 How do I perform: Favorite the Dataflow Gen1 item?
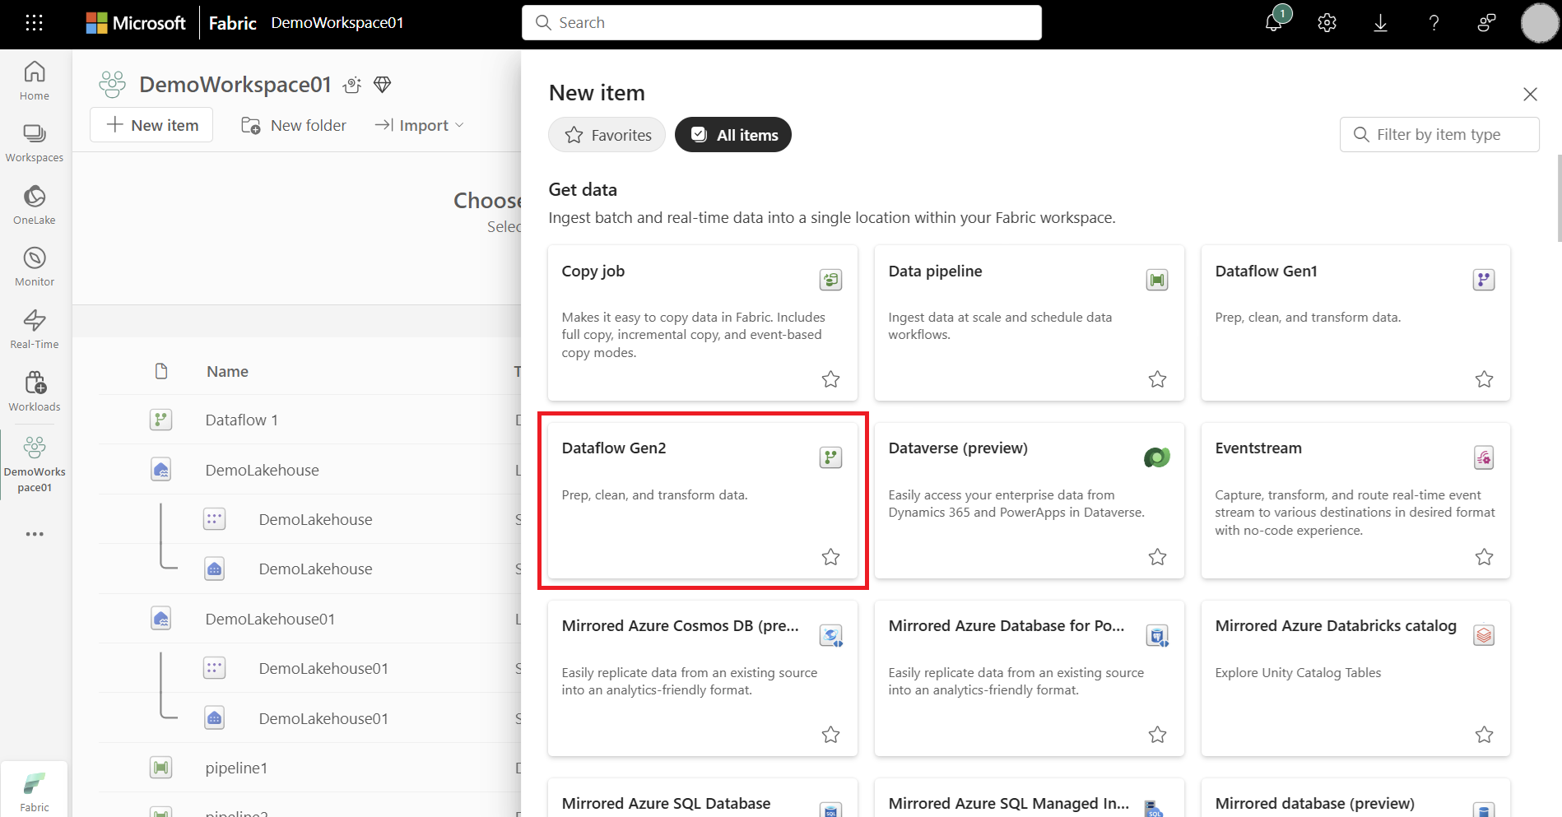(1484, 379)
